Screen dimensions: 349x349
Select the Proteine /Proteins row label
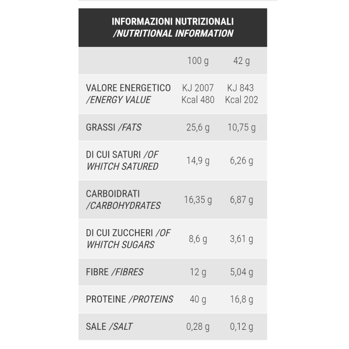pos(129,299)
